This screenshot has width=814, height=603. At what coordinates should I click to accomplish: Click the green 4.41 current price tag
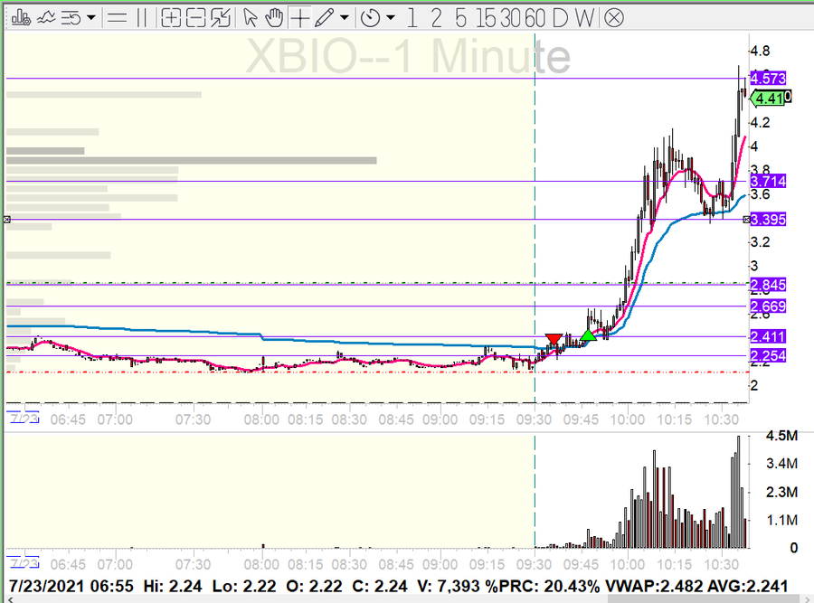point(771,98)
